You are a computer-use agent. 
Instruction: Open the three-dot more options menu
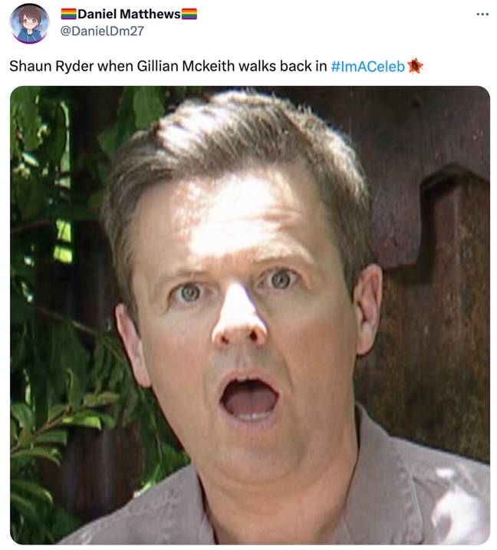482,15
